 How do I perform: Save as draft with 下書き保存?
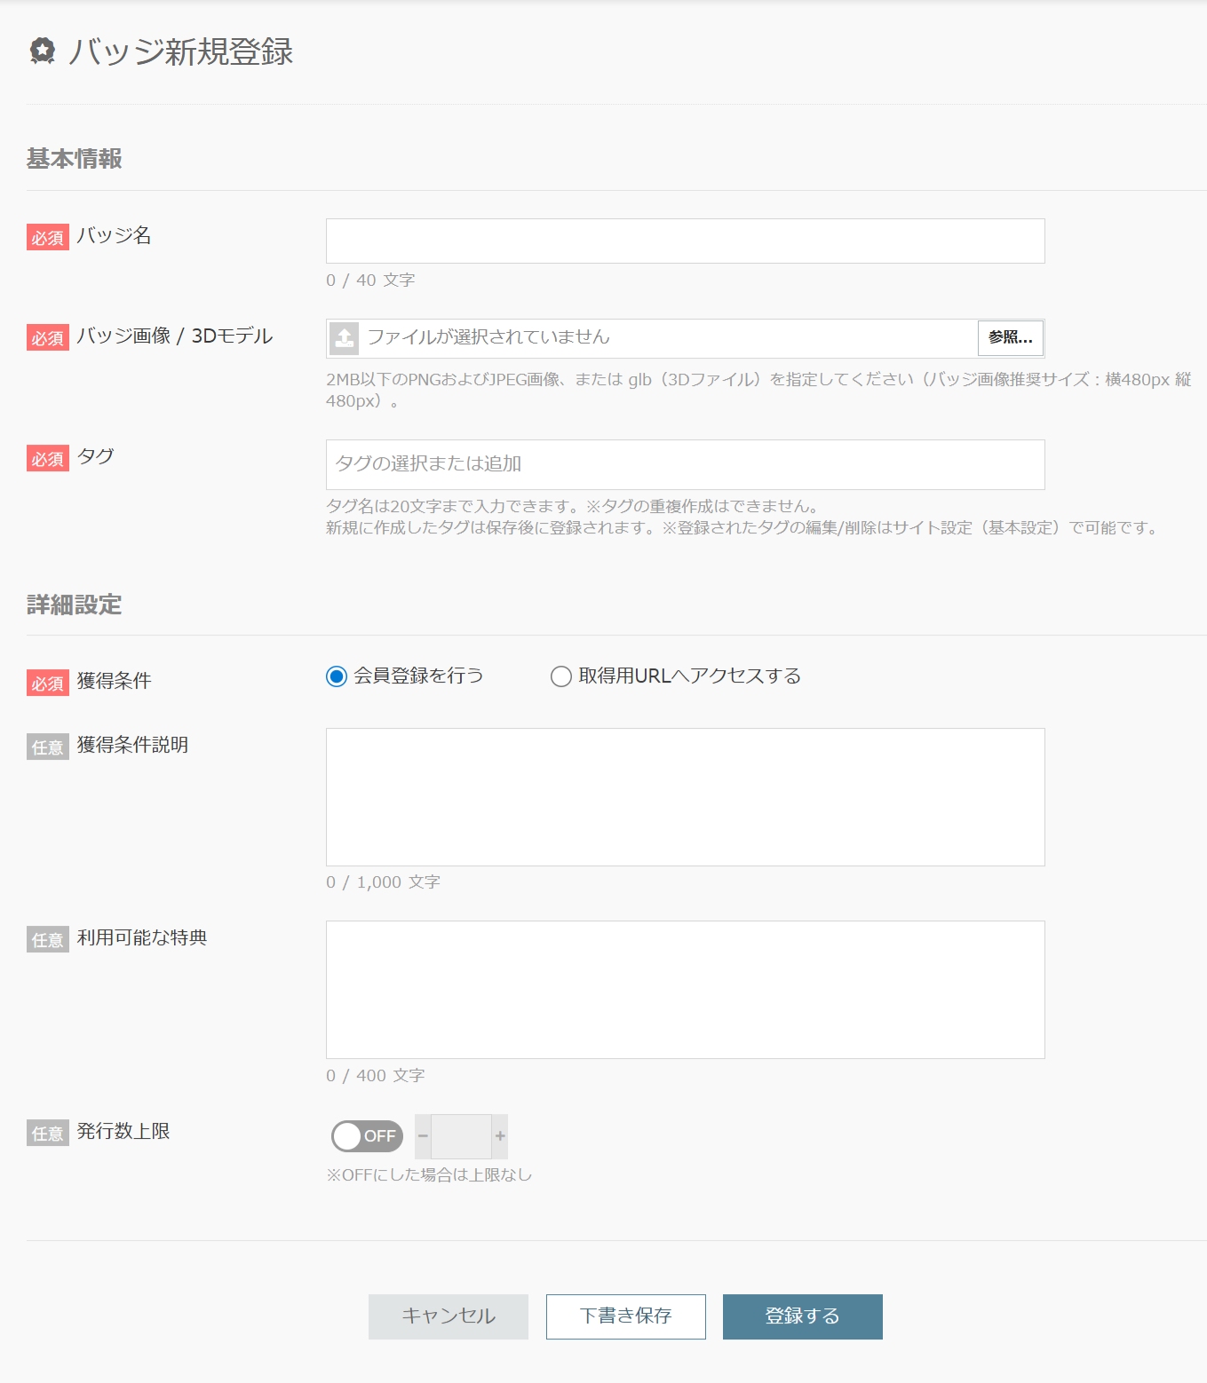tap(625, 1316)
